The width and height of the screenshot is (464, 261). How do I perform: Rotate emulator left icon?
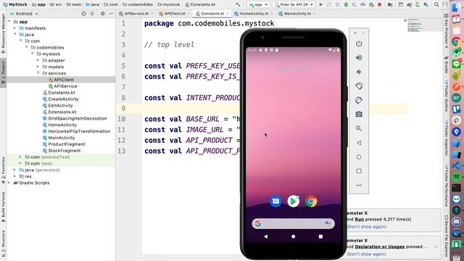click(359, 86)
